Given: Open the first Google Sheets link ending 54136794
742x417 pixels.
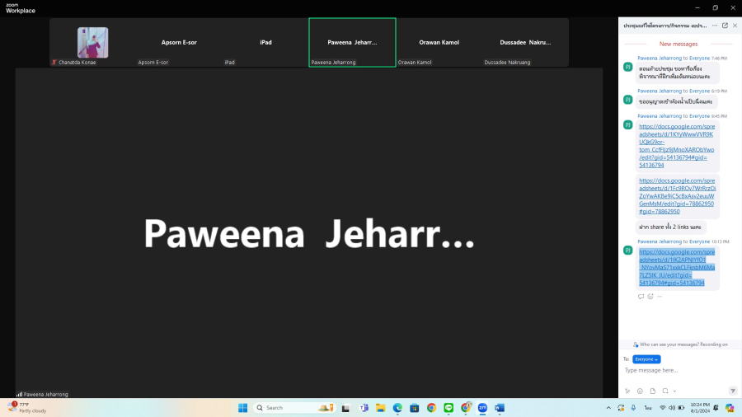Looking at the screenshot, I should [x=677, y=146].
